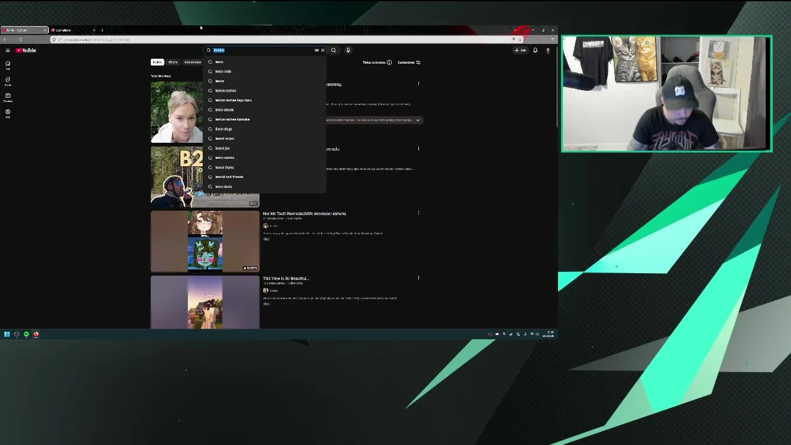Open the red browser icon in the taskbar
791x445 pixels.
[36, 334]
